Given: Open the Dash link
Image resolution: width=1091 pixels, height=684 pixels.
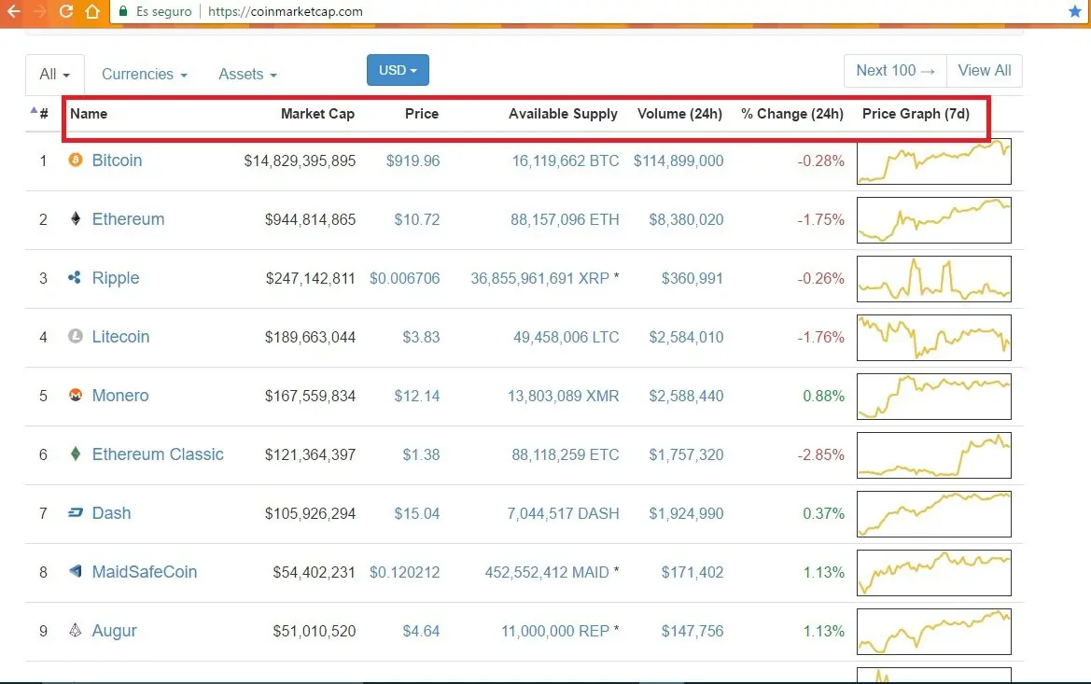Looking at the screenshot, I should [x=111, y=513].
